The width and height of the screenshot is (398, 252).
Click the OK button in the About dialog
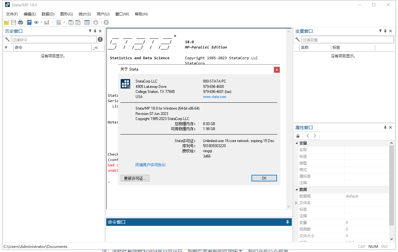point(264,178)
